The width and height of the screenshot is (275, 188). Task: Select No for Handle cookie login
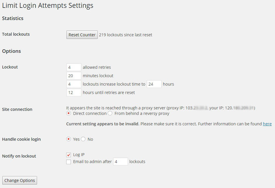point(83,139)
